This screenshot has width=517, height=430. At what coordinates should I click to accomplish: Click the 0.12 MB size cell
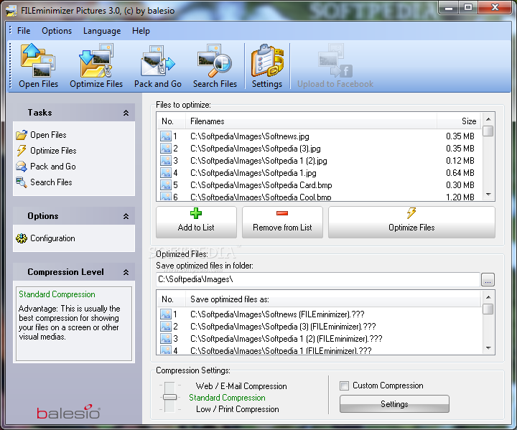460,161
